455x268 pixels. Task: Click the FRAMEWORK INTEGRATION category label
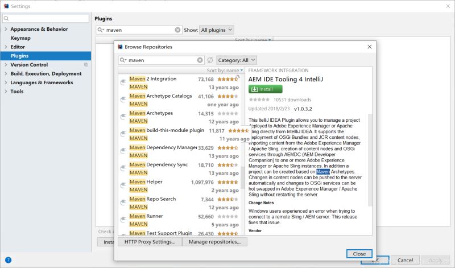(x=278, y=70)
